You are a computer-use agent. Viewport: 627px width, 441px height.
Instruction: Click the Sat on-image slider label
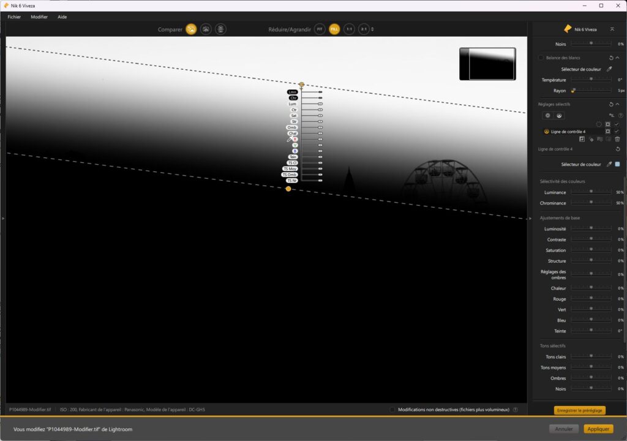294,116
